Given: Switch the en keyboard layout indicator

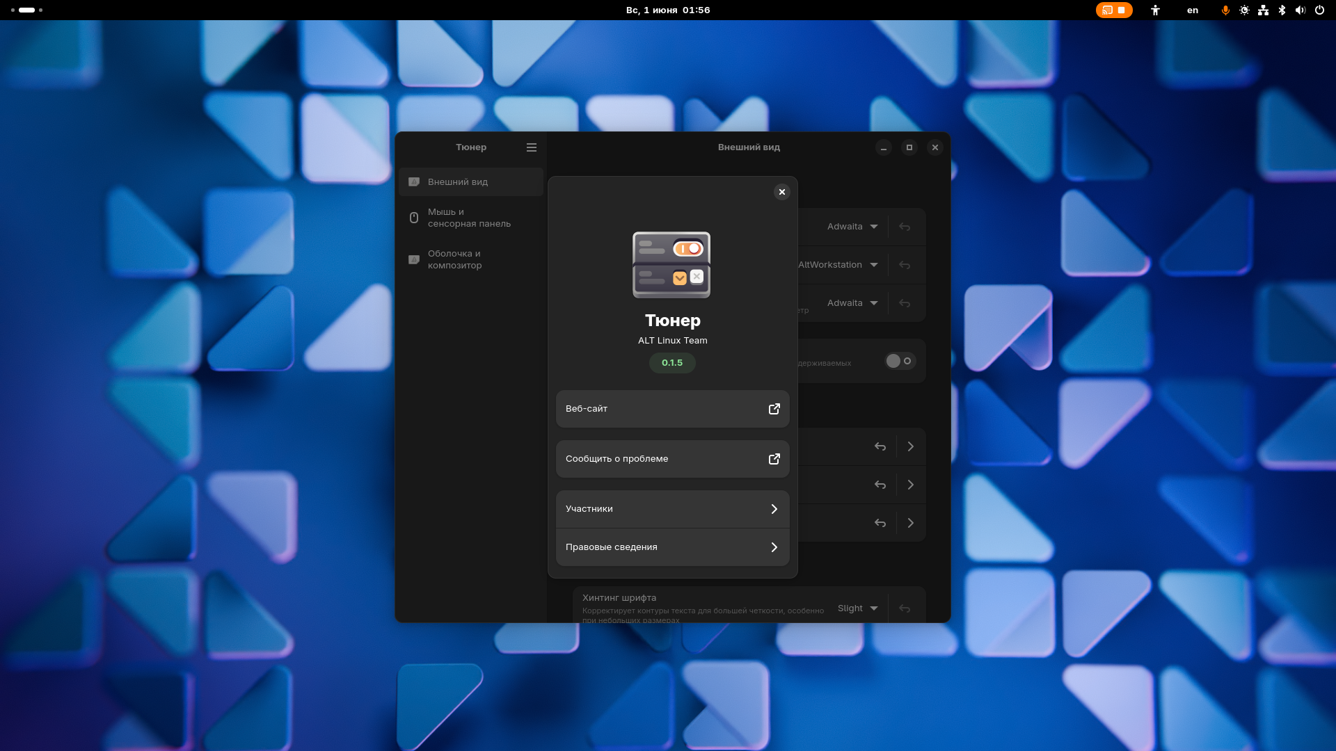Looking at the screenshot, I should (1193, 10).
